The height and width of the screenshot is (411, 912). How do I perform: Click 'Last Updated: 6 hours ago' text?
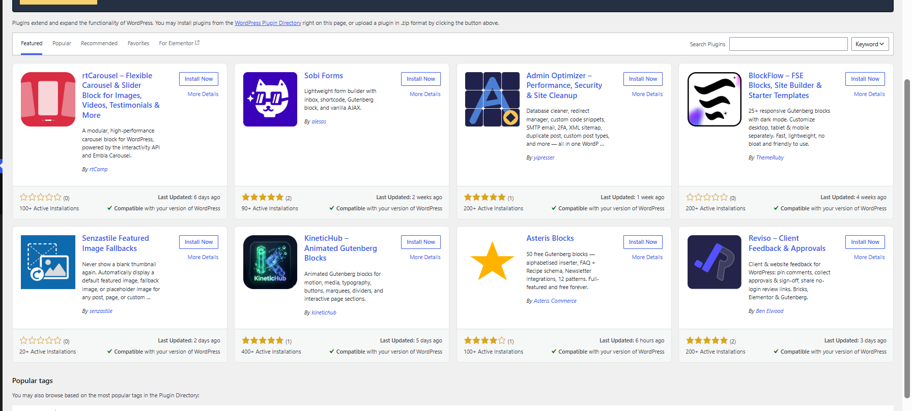632,341
